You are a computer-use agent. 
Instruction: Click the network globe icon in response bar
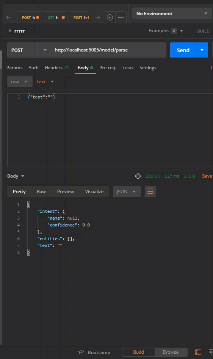pyautogui.click(x=138, y=176)
